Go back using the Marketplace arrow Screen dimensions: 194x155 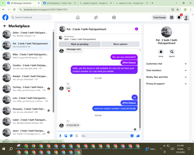tap(5, 26)
